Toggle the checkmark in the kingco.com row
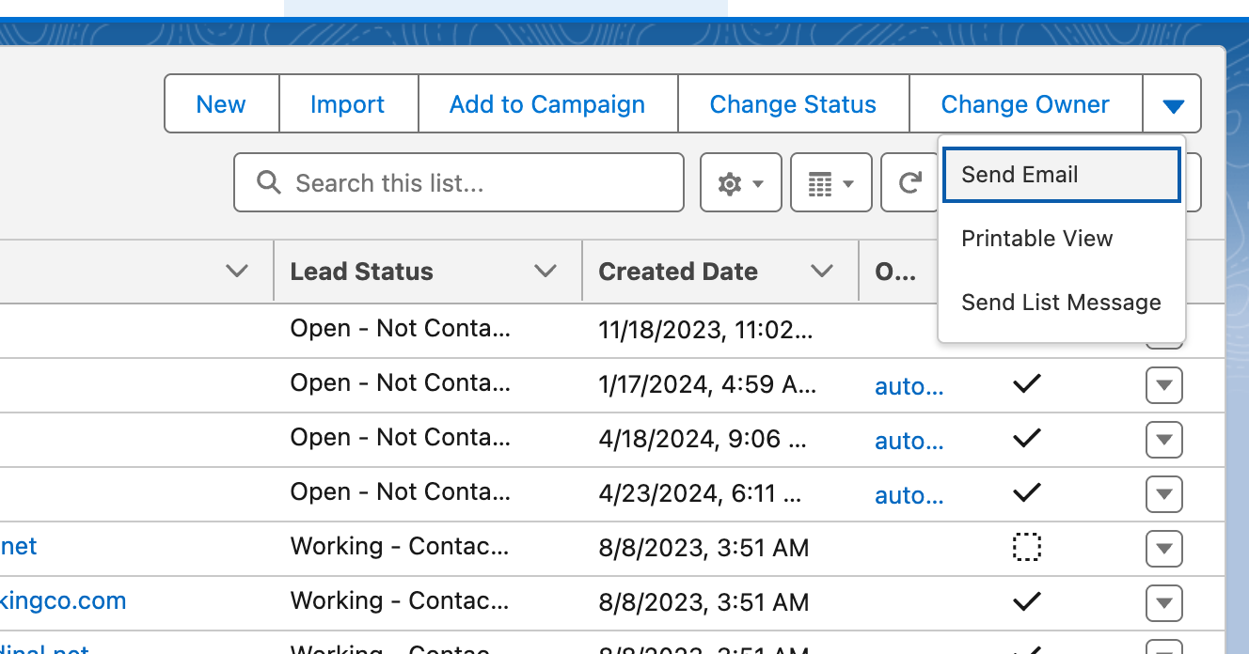The height and width of the screenshot is (654, 1249). click(x=1026, y=601)
